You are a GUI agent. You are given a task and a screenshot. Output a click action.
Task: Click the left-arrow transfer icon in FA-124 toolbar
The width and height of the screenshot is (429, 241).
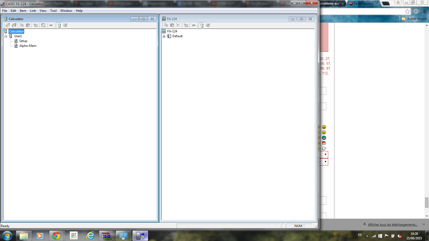click(194, 25)
